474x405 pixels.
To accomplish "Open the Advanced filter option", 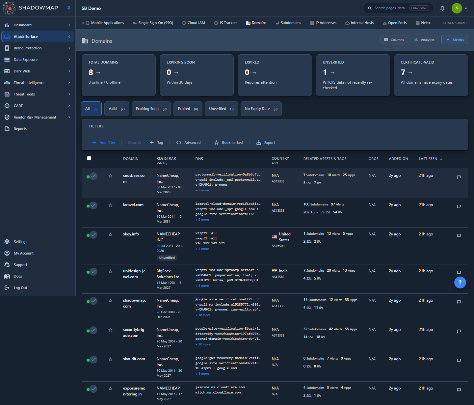I will [188, 143].
